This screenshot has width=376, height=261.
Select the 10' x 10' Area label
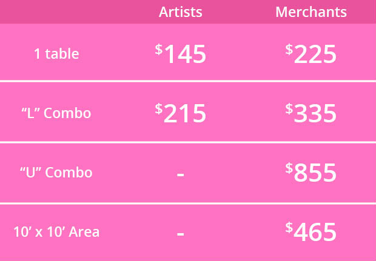coord(56,231)
